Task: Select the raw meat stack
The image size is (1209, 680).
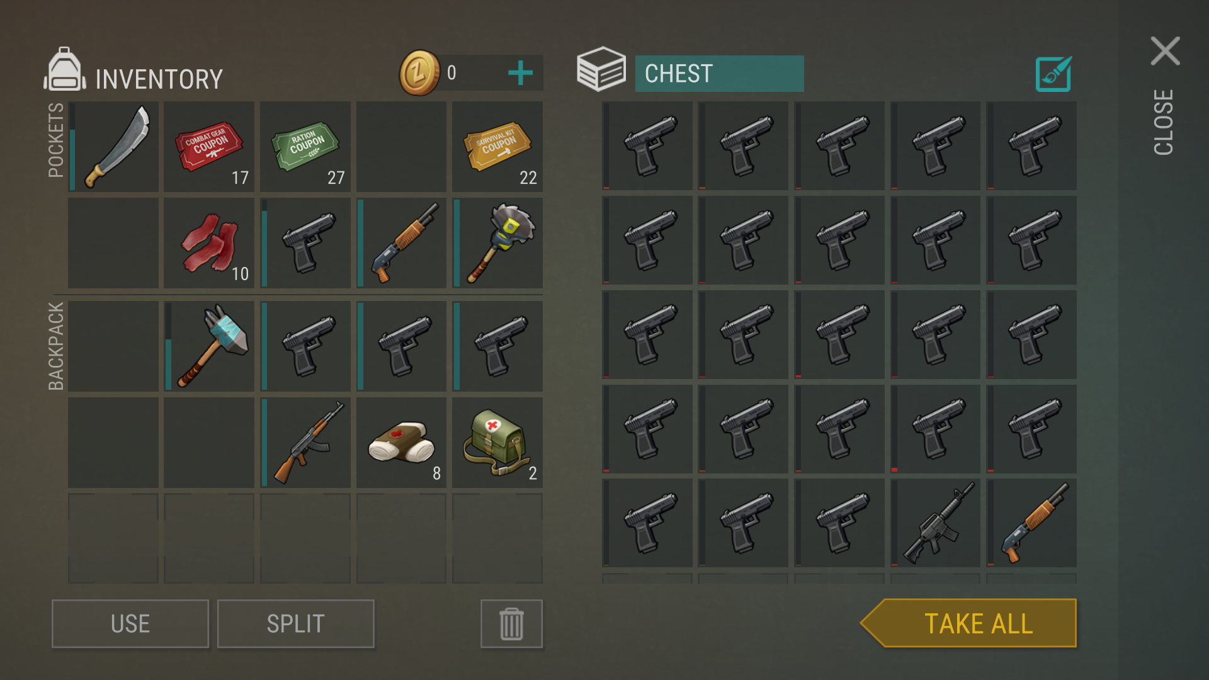Action: click(x=209, y=243)
